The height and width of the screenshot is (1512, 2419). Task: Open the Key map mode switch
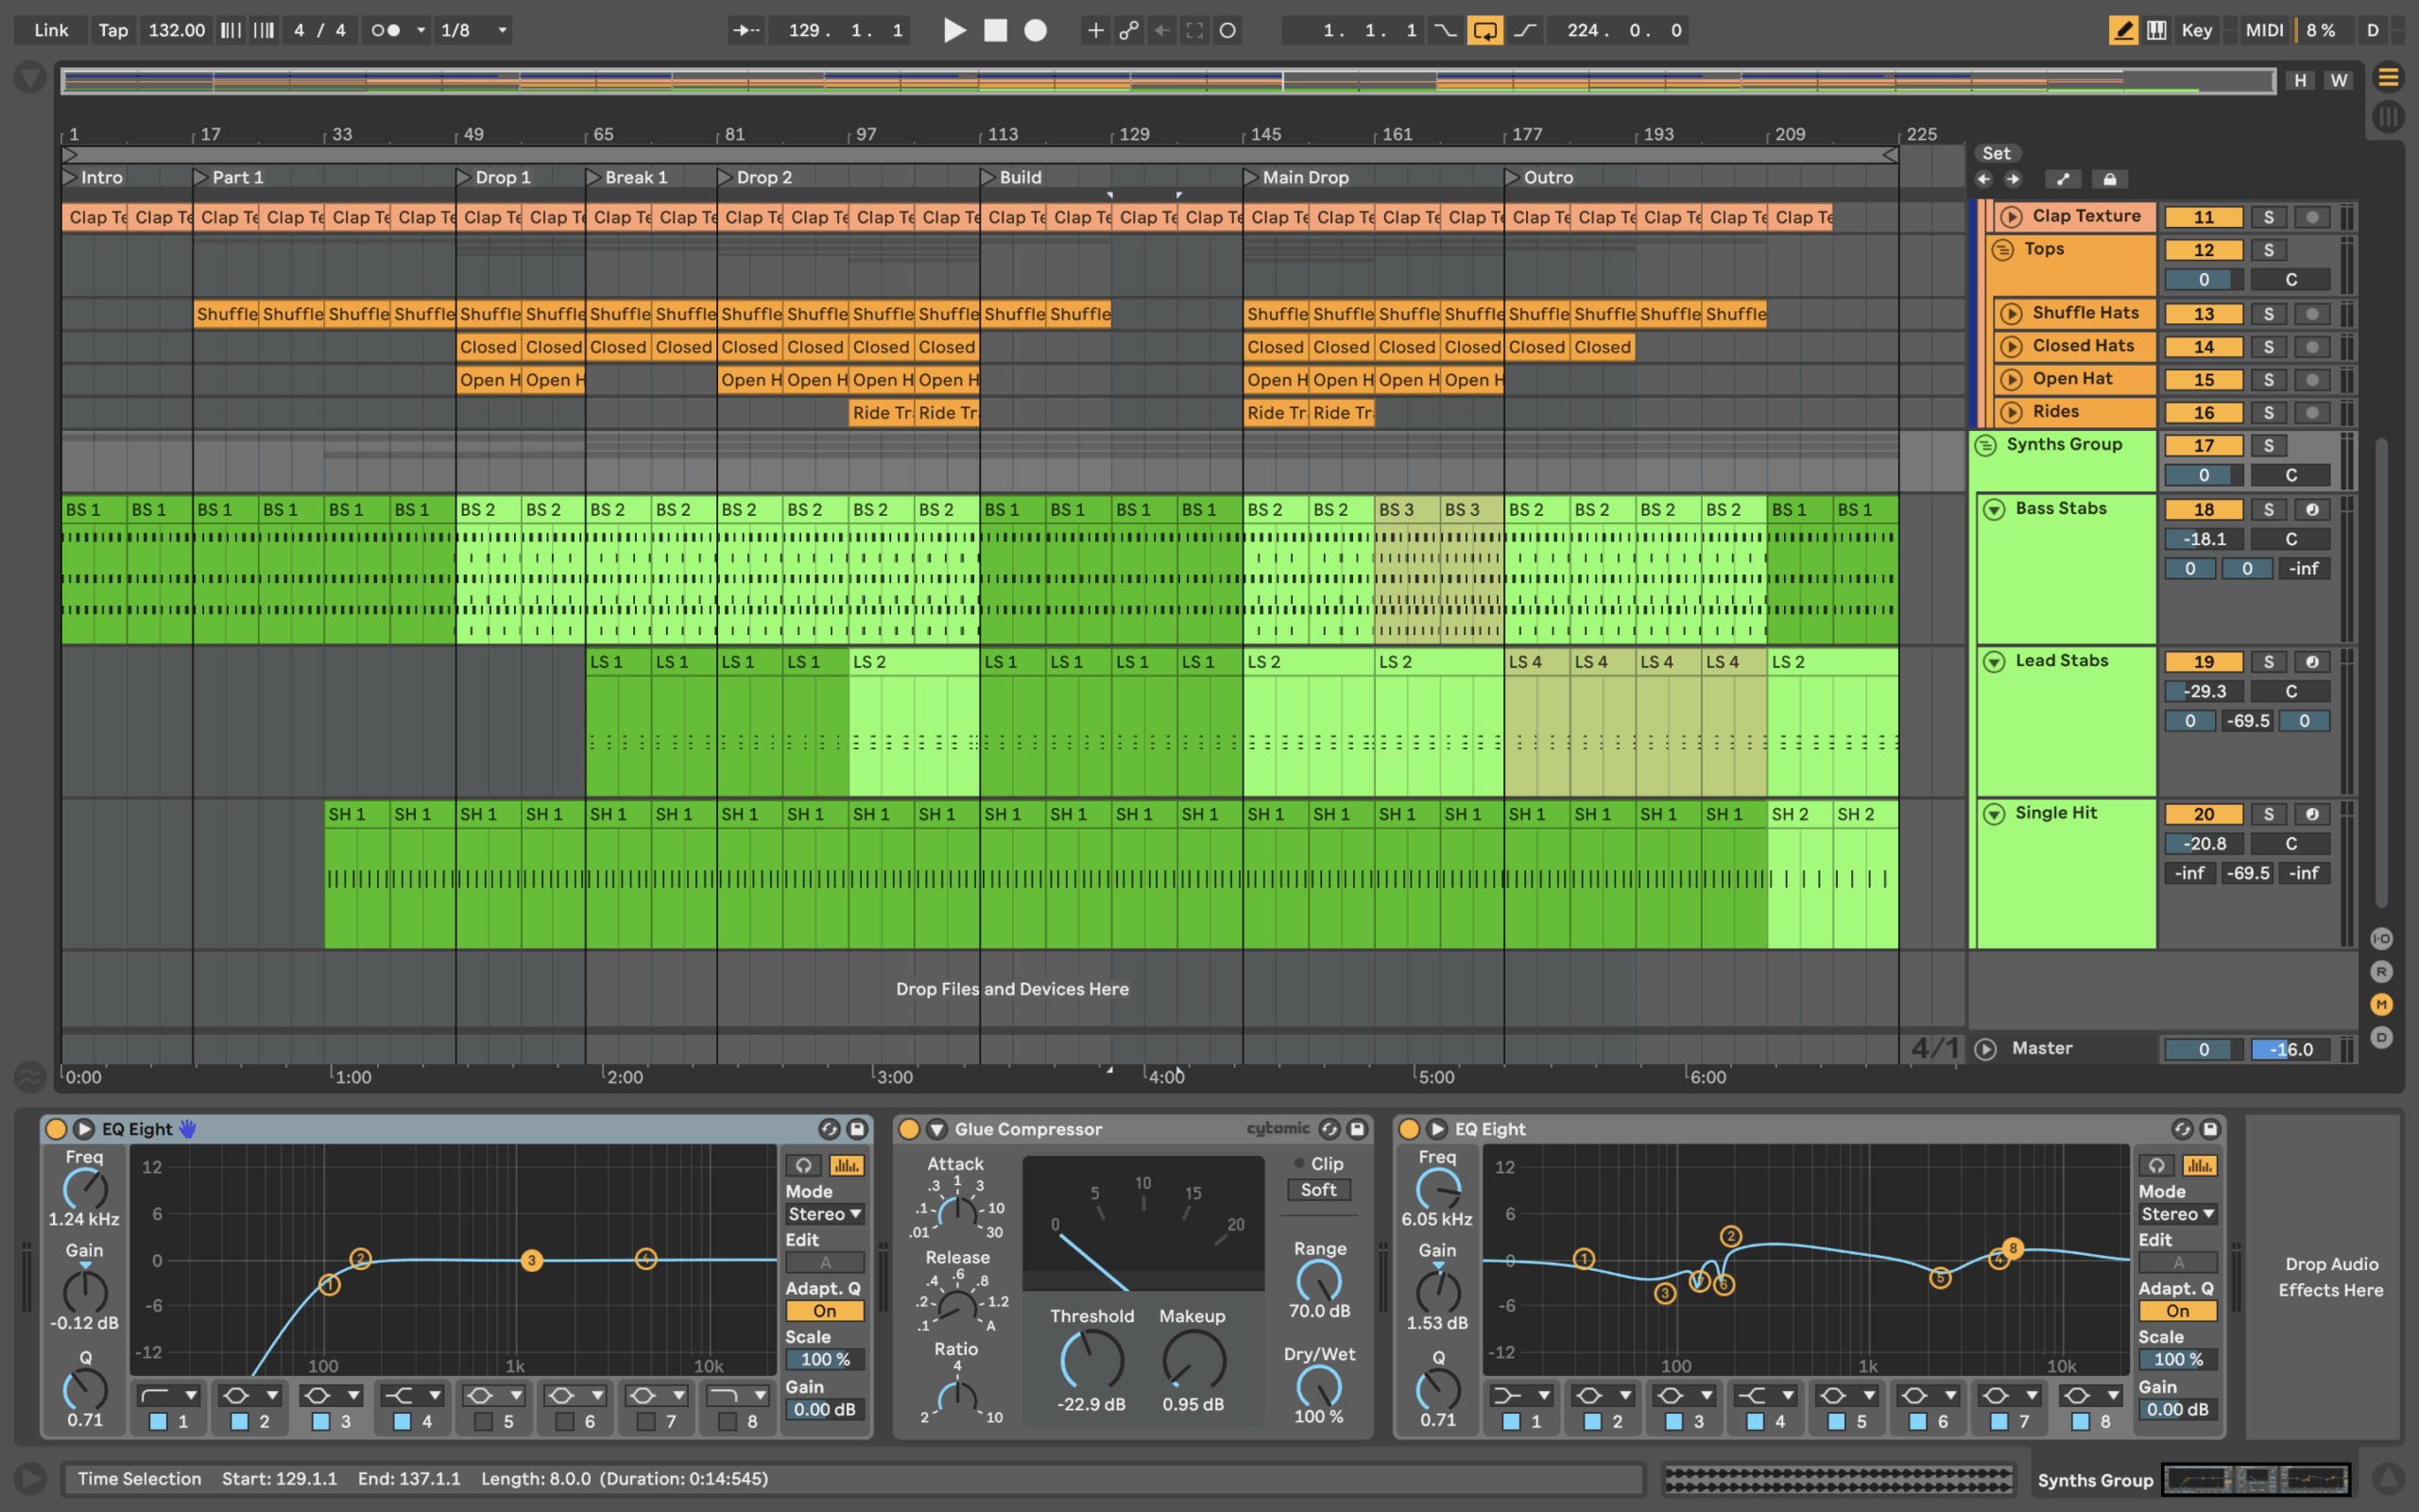point(2196,30)
